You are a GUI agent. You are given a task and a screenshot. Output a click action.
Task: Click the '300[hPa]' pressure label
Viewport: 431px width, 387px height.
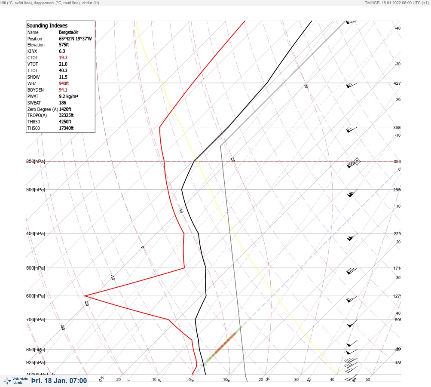(36, 190)
